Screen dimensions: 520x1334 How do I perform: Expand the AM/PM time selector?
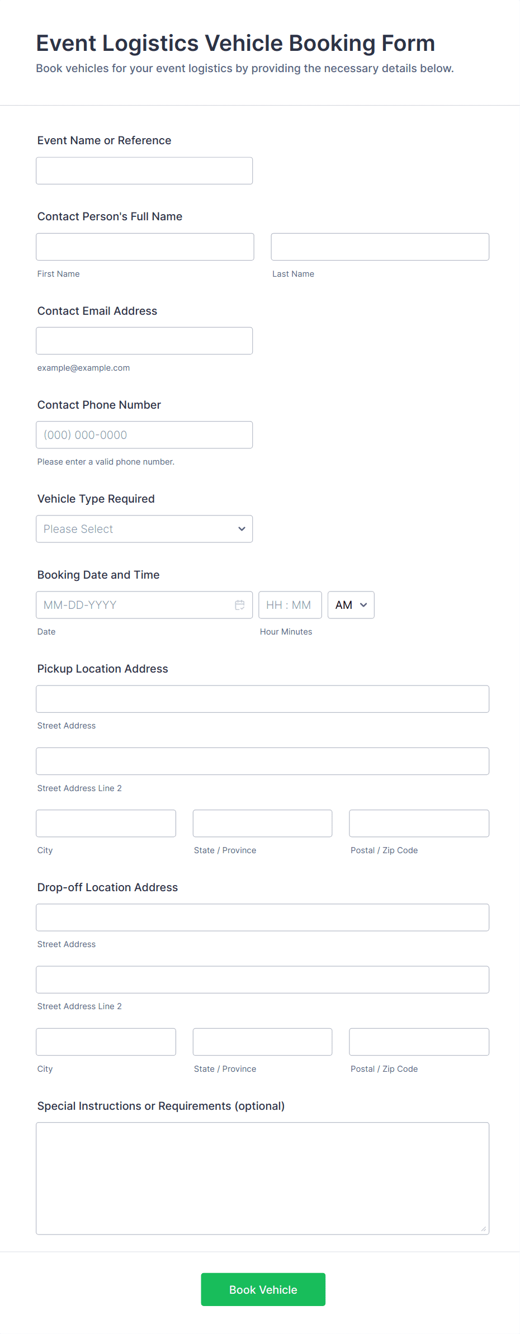point(351,605)
